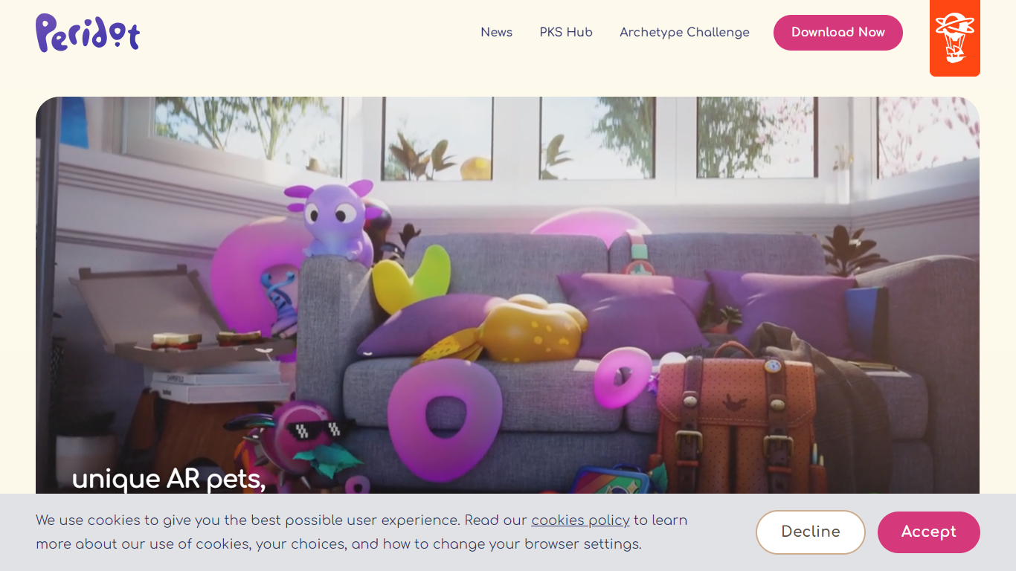This screenshot has width=1016, height=571.
Task: Decline cookies in the banner
Action: coord(811,532)
